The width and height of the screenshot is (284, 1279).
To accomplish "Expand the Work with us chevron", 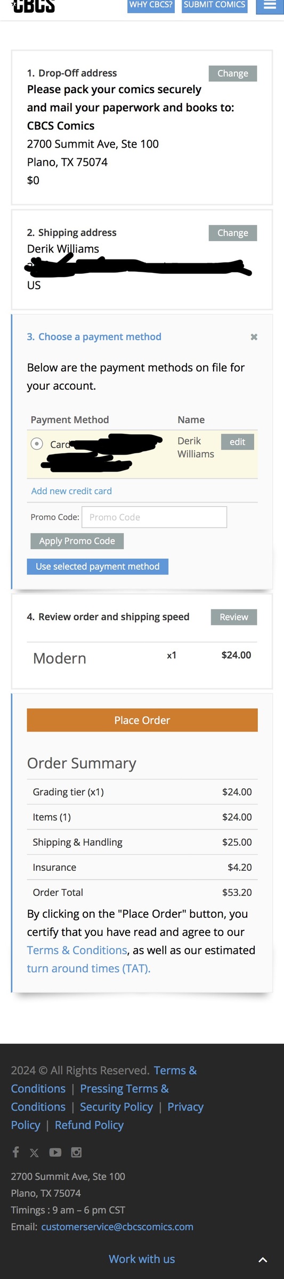I will (x=263, y=1260).
